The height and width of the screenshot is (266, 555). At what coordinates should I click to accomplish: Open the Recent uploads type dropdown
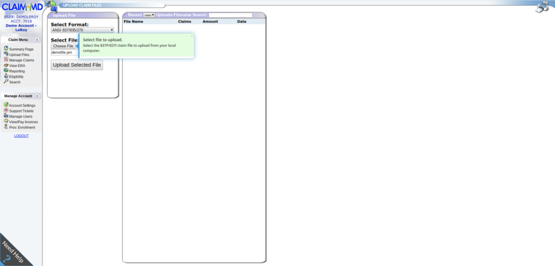click(x=149, y=14)
